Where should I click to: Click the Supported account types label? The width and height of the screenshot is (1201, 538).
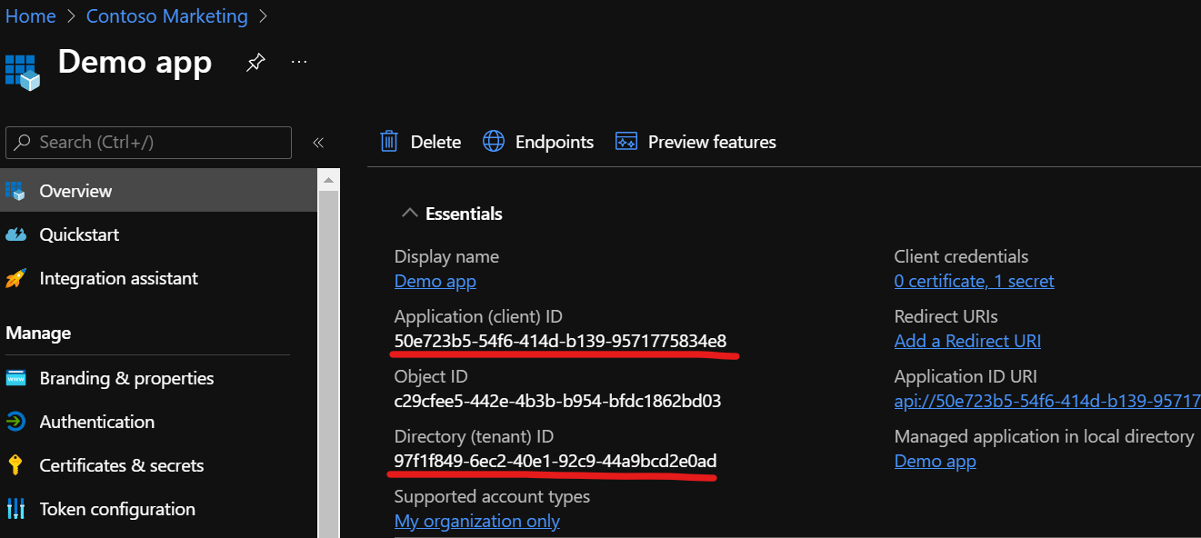tap(492, 496)
